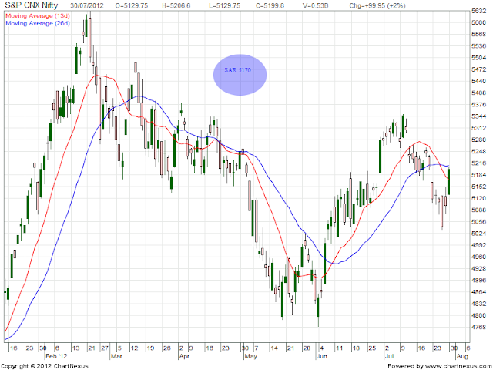This screenshot has width=493, height=370.
Task: Click the 5800 price axis label
Action: (479, 22)
